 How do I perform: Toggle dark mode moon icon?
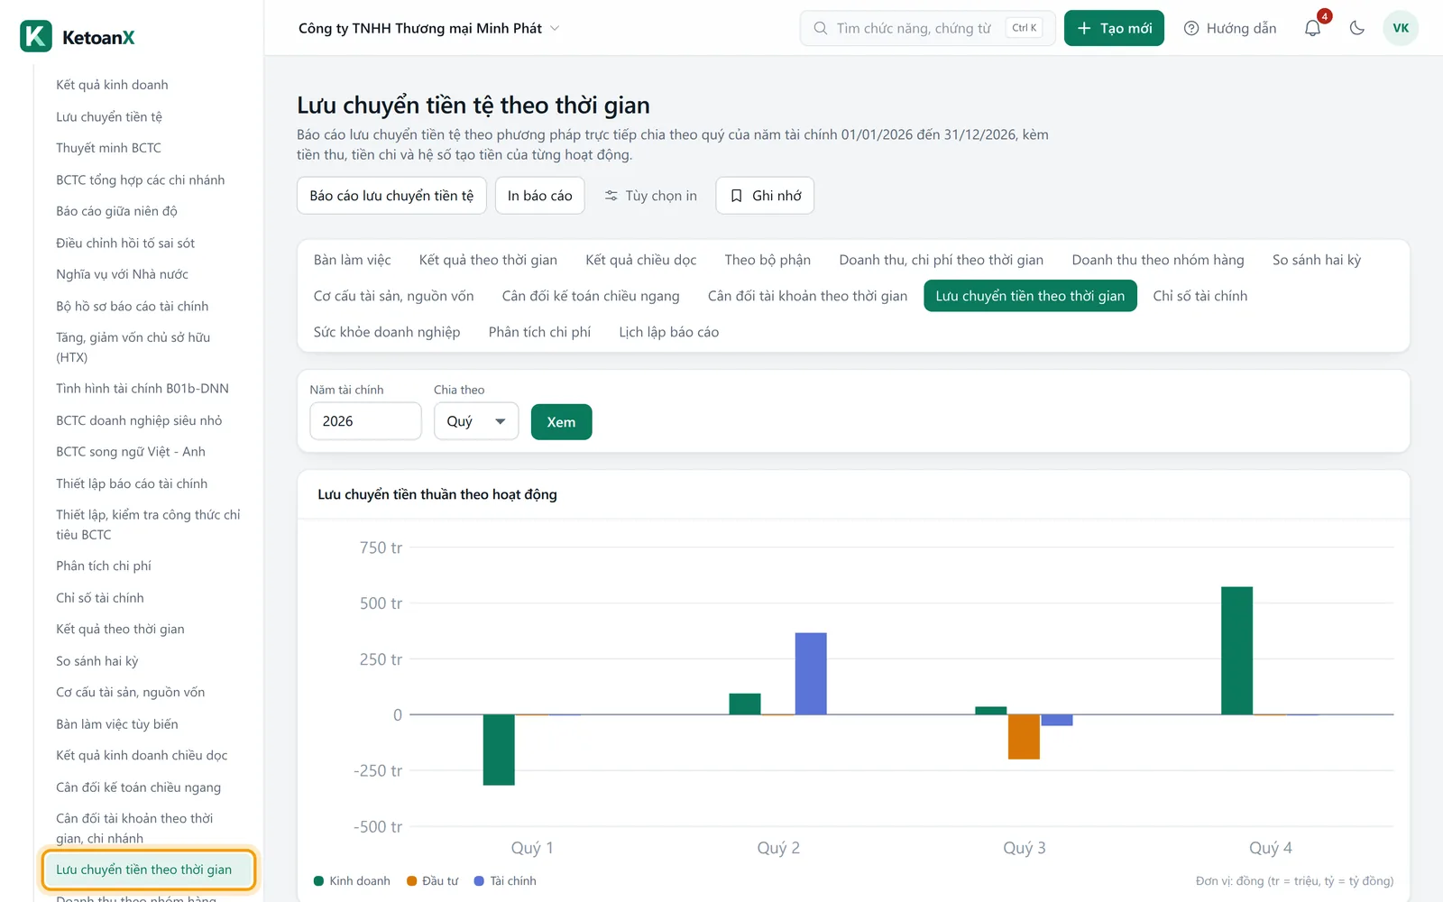point(1356,28)
